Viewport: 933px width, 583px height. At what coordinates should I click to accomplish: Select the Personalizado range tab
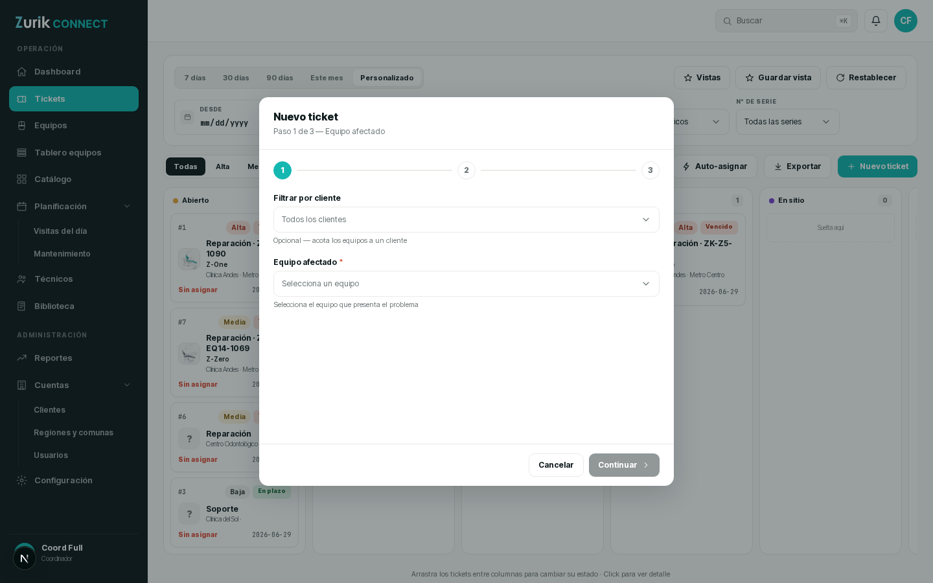387,78
